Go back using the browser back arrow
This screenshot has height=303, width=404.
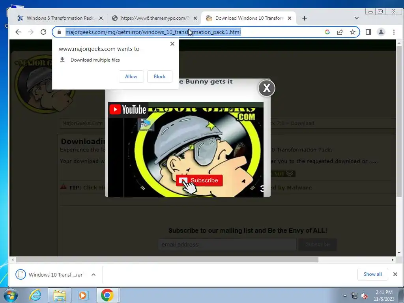(x=18, y=32)
